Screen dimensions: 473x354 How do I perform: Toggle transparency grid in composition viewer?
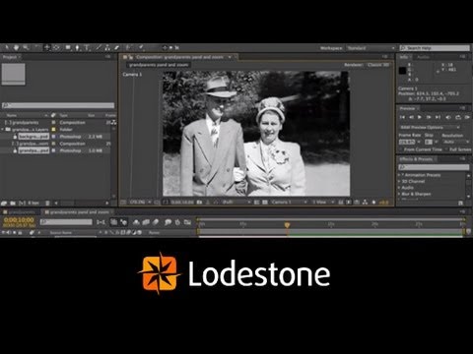265,203
